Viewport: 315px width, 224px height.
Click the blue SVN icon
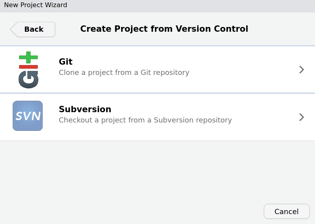[28, 116]
